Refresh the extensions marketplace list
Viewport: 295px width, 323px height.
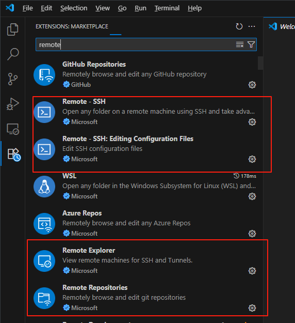[239, 26]
